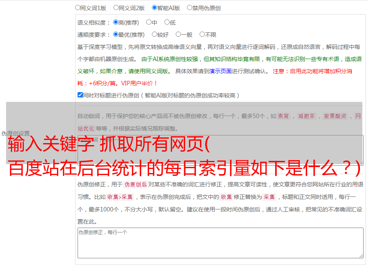Toggle the 同时对标题进行伪原创 checkbox
The height and width of the screenshot is (266, 368).
pyautogui.click(x=80, y=95)
